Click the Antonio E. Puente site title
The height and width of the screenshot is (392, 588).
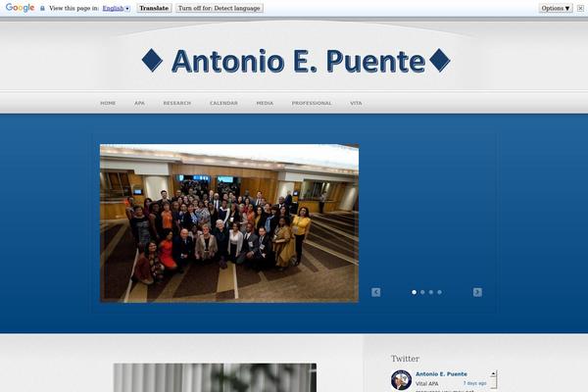coord(296,61)
